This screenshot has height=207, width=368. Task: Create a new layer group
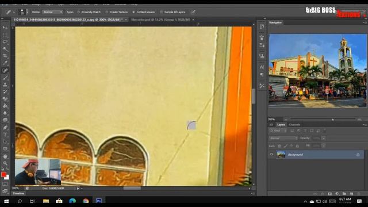coord(344,194)
